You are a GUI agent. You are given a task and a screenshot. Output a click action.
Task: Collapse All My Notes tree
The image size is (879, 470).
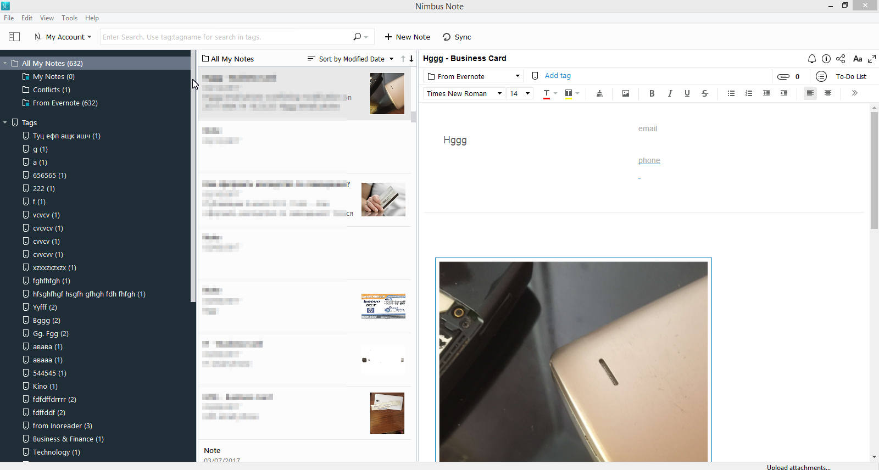tap(5, 63)
